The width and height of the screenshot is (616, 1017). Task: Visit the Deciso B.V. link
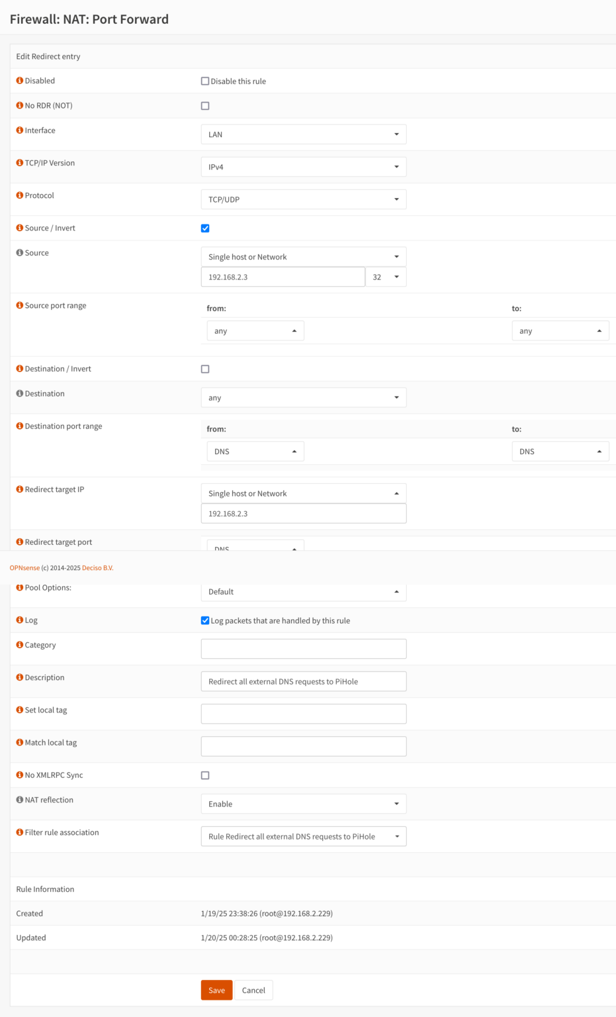click(x=97, y=567)
